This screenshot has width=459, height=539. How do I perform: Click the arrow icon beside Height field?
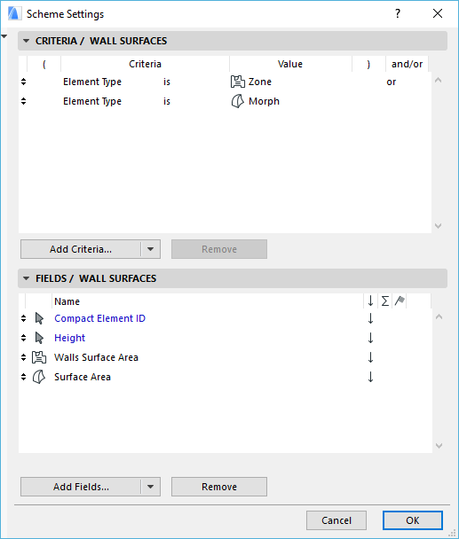(x=39, y=338)
